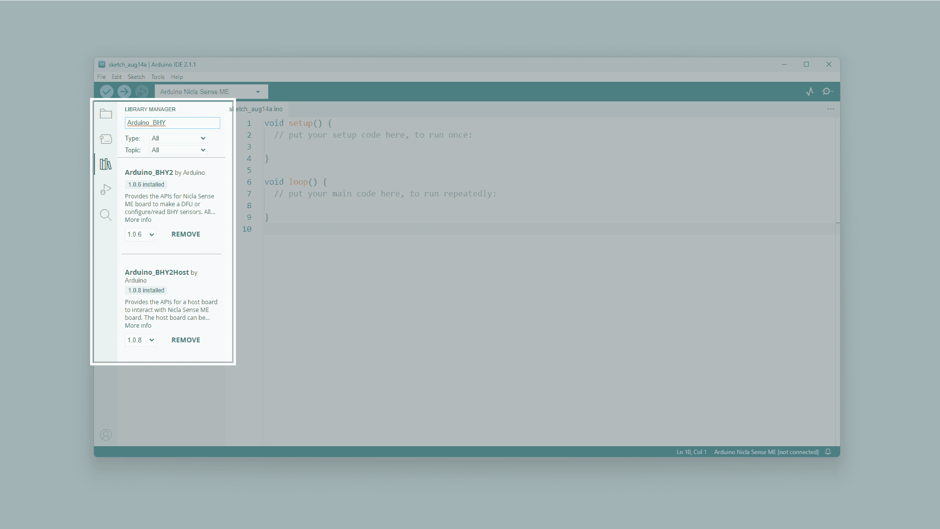Open the Serial Plotter icon
The height and width of the screenshot is (529, 940).
(810, 92)
